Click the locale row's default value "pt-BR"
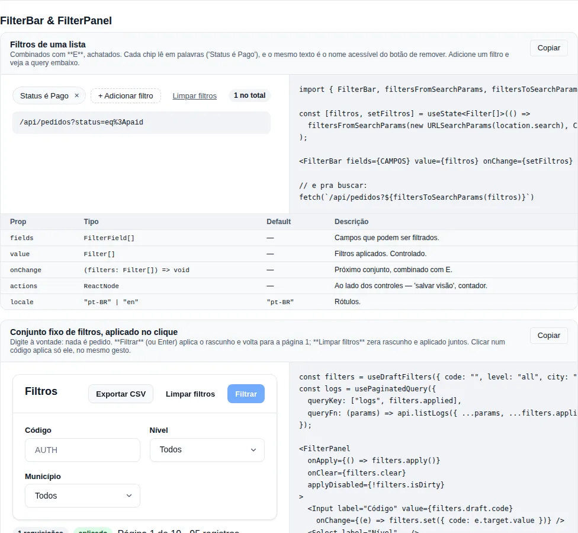 (280, 302)
